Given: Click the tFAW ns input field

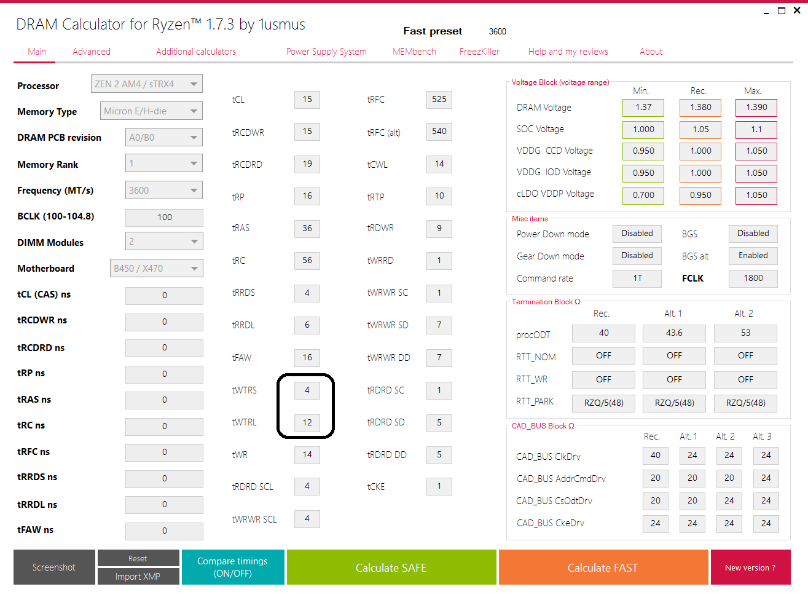Looking at the screenshot, I should pos(164,531).
